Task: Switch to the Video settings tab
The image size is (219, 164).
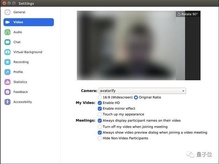Action: pos(29,22)
